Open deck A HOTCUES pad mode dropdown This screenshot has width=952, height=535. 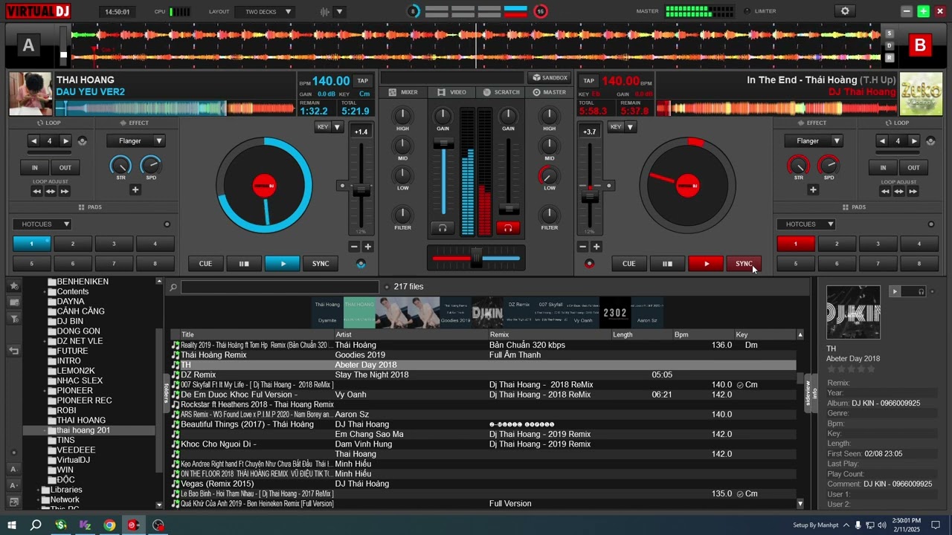(42, 224)
